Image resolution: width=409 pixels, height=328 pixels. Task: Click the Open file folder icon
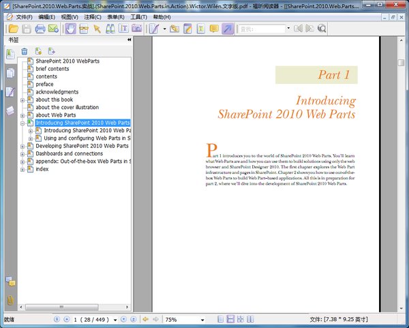click(12, 29)
